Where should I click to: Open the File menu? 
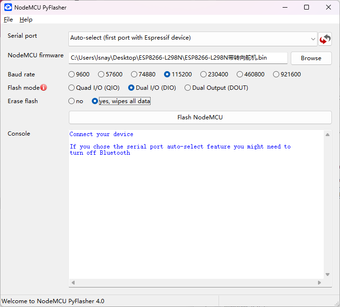(x=8, y=20)
